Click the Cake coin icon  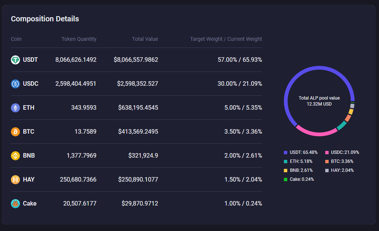coord(15,203)
